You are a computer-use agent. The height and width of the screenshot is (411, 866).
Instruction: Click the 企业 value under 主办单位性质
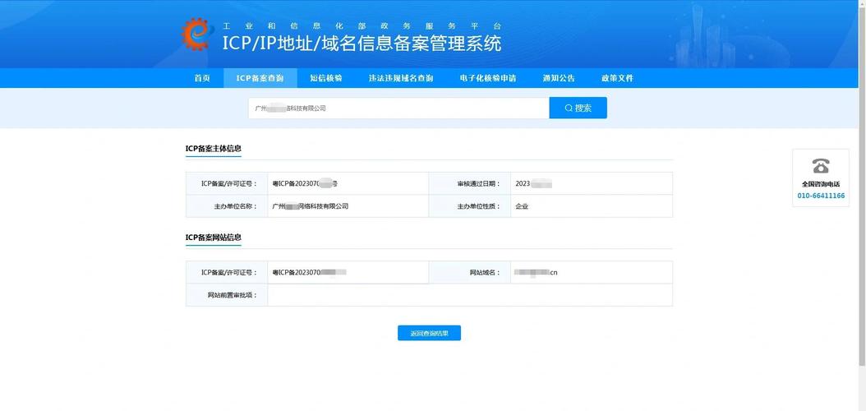click(x=522, y=206)
